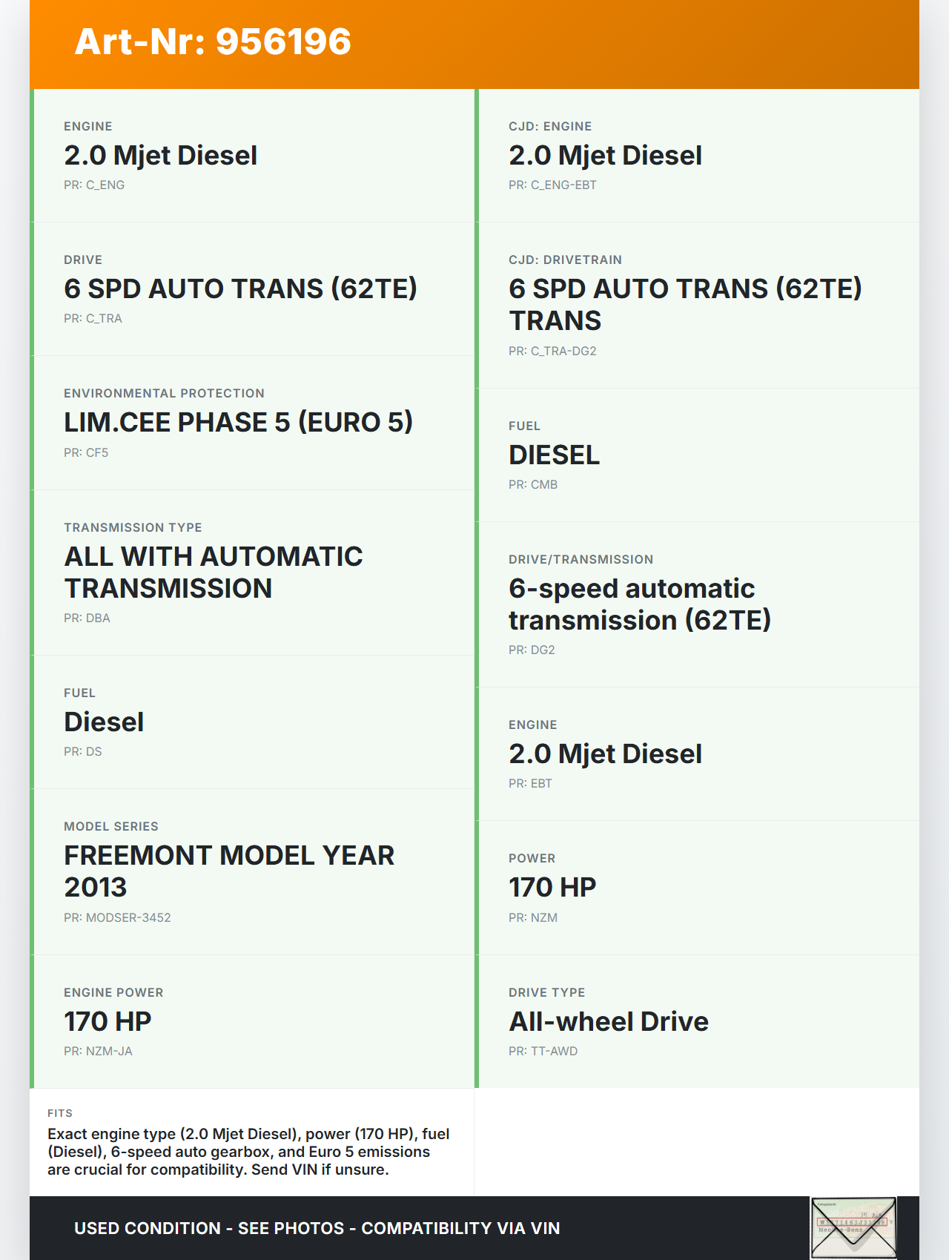Click the Drive 6 SPD AUTO TRANS card
949x1260 pixels.
pos(252,289)
